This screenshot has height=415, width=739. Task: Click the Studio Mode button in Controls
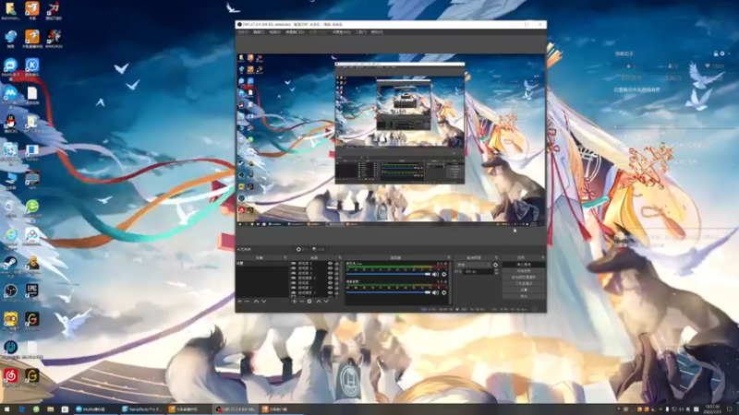click(x=524, y=284)
